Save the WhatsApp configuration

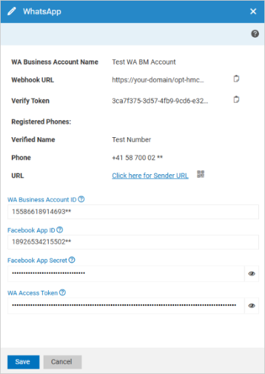pyautogui.click(x=23, y=362)
